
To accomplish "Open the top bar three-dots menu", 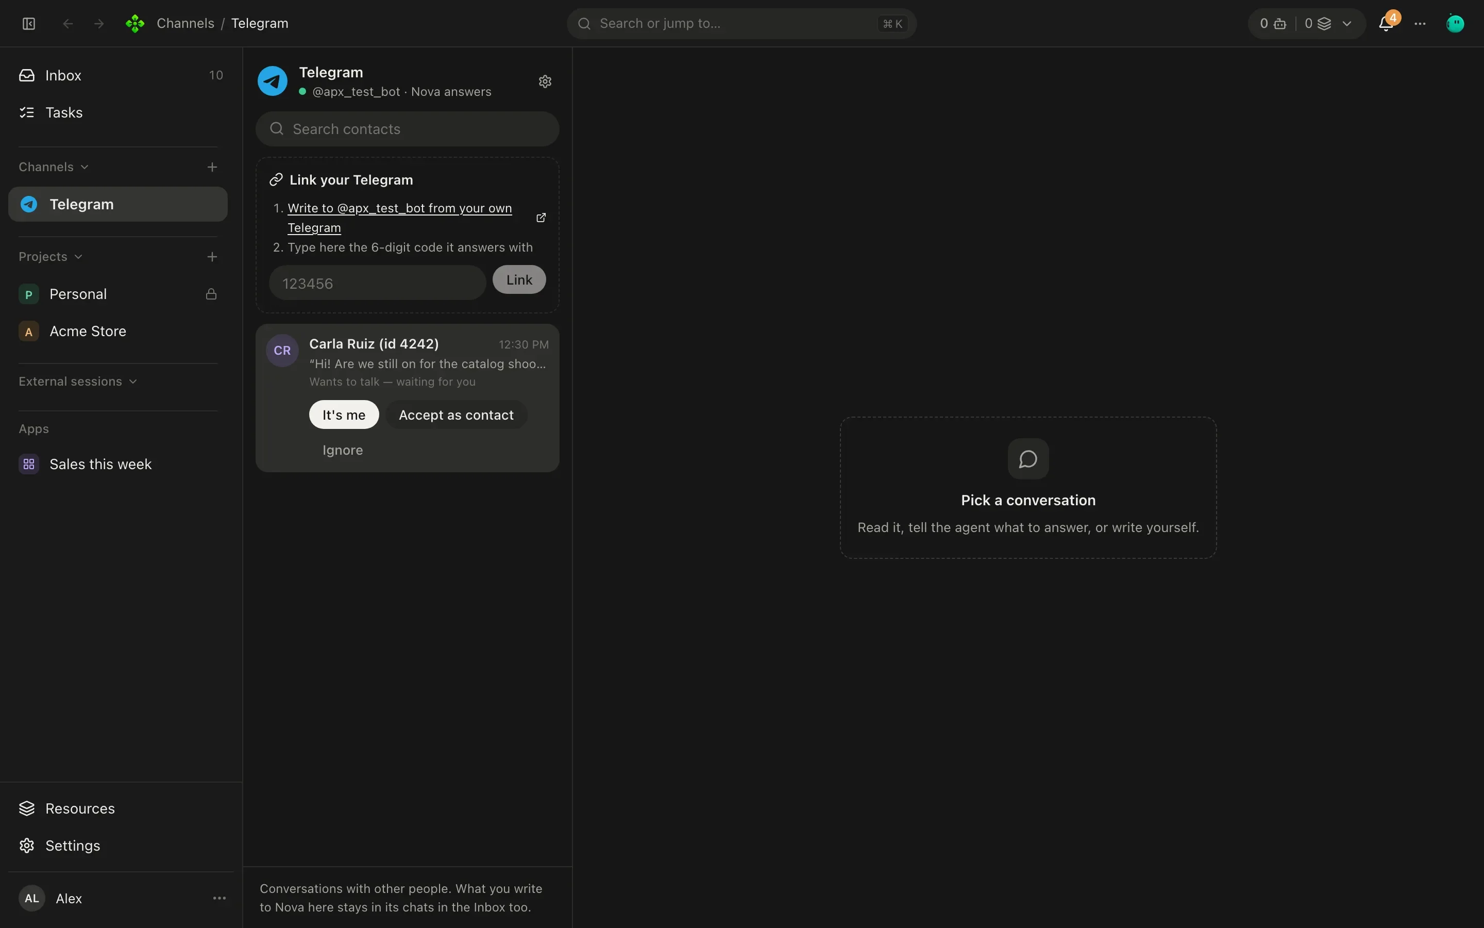I will (1420, 23).
